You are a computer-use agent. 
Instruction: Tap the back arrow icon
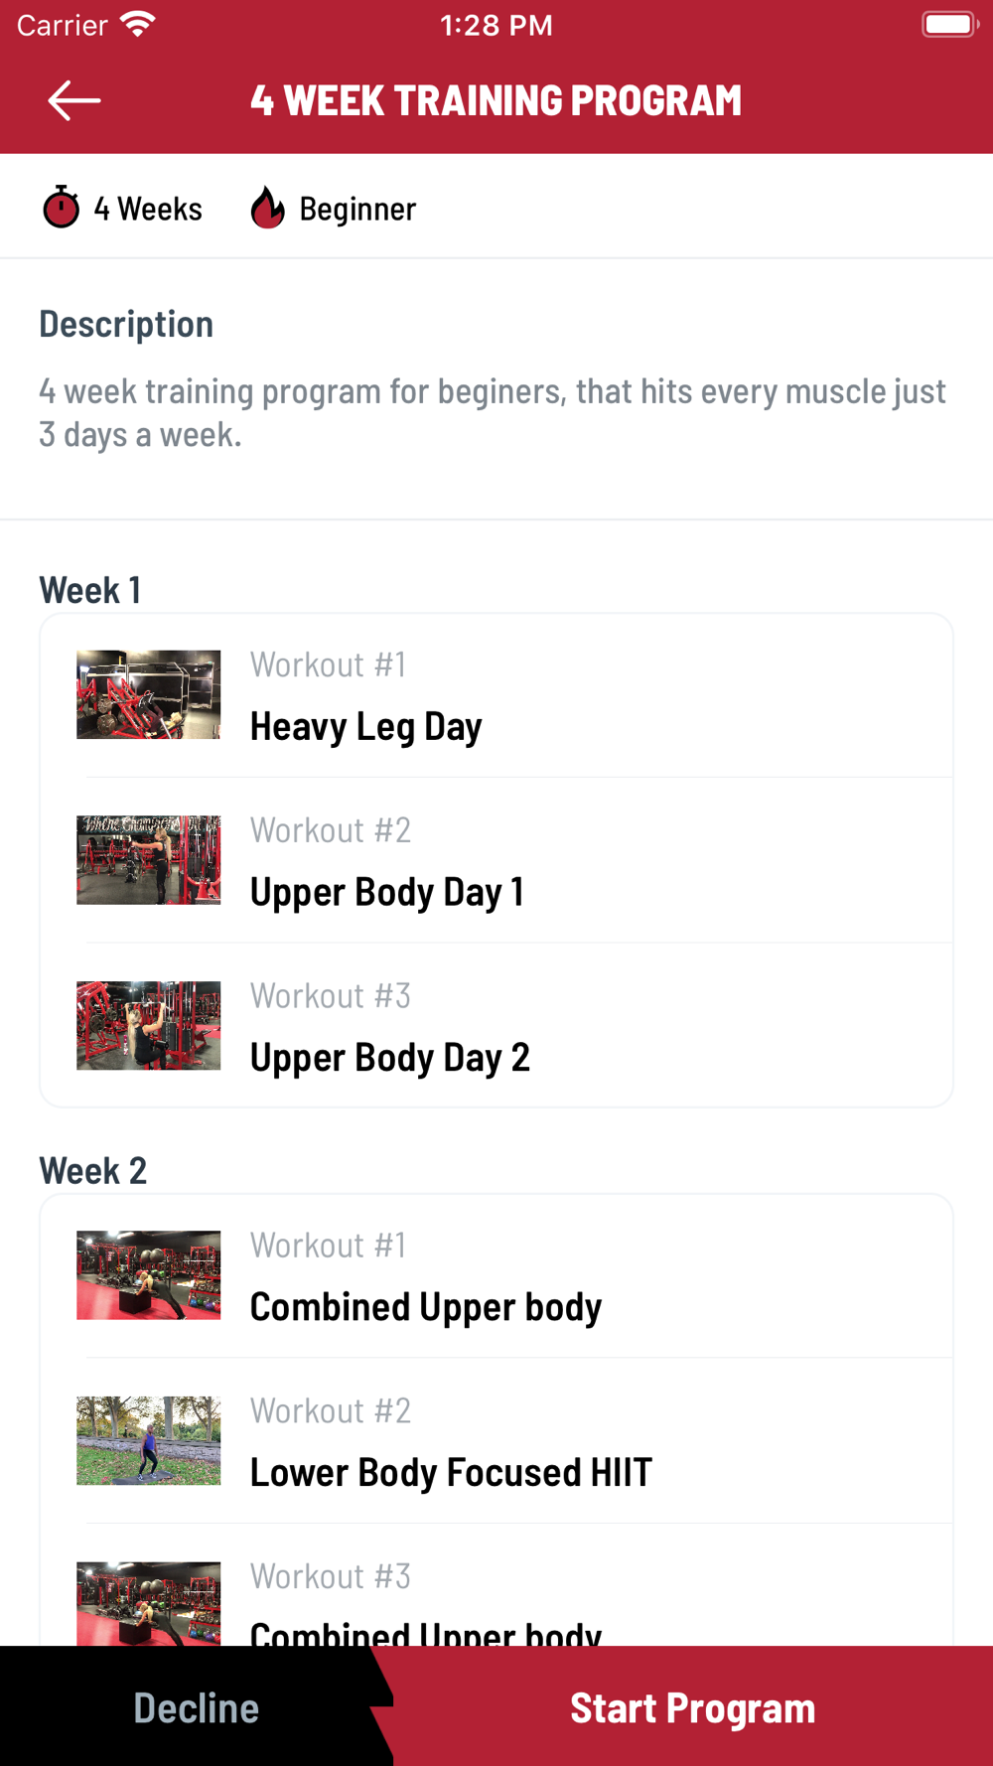pyautogui.click(x=74, y=100)
